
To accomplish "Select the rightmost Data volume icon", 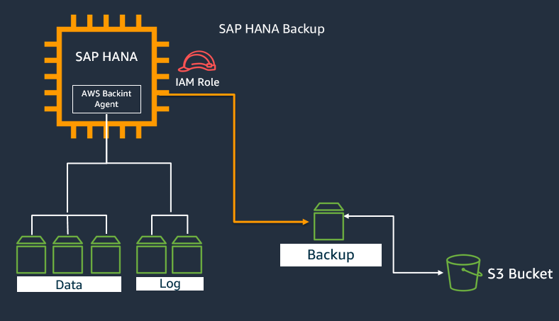I will tap(106, 254).
